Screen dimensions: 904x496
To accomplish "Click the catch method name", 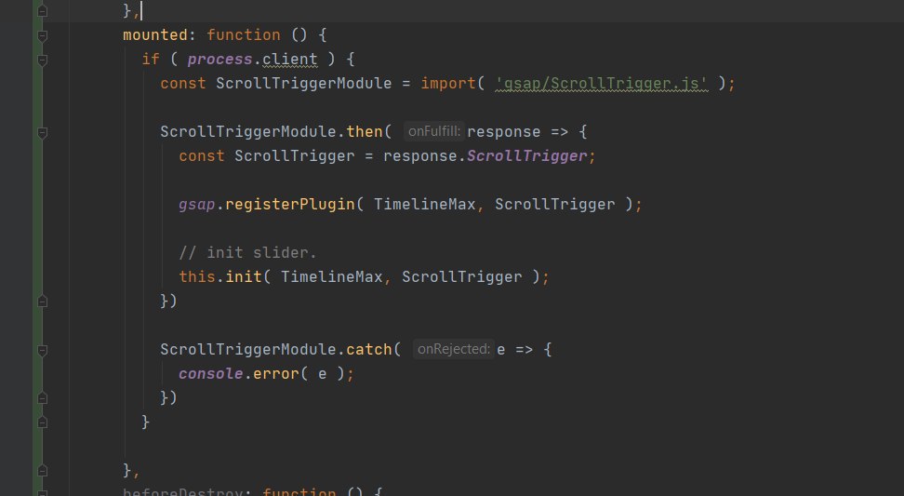I will coord(369,350).
